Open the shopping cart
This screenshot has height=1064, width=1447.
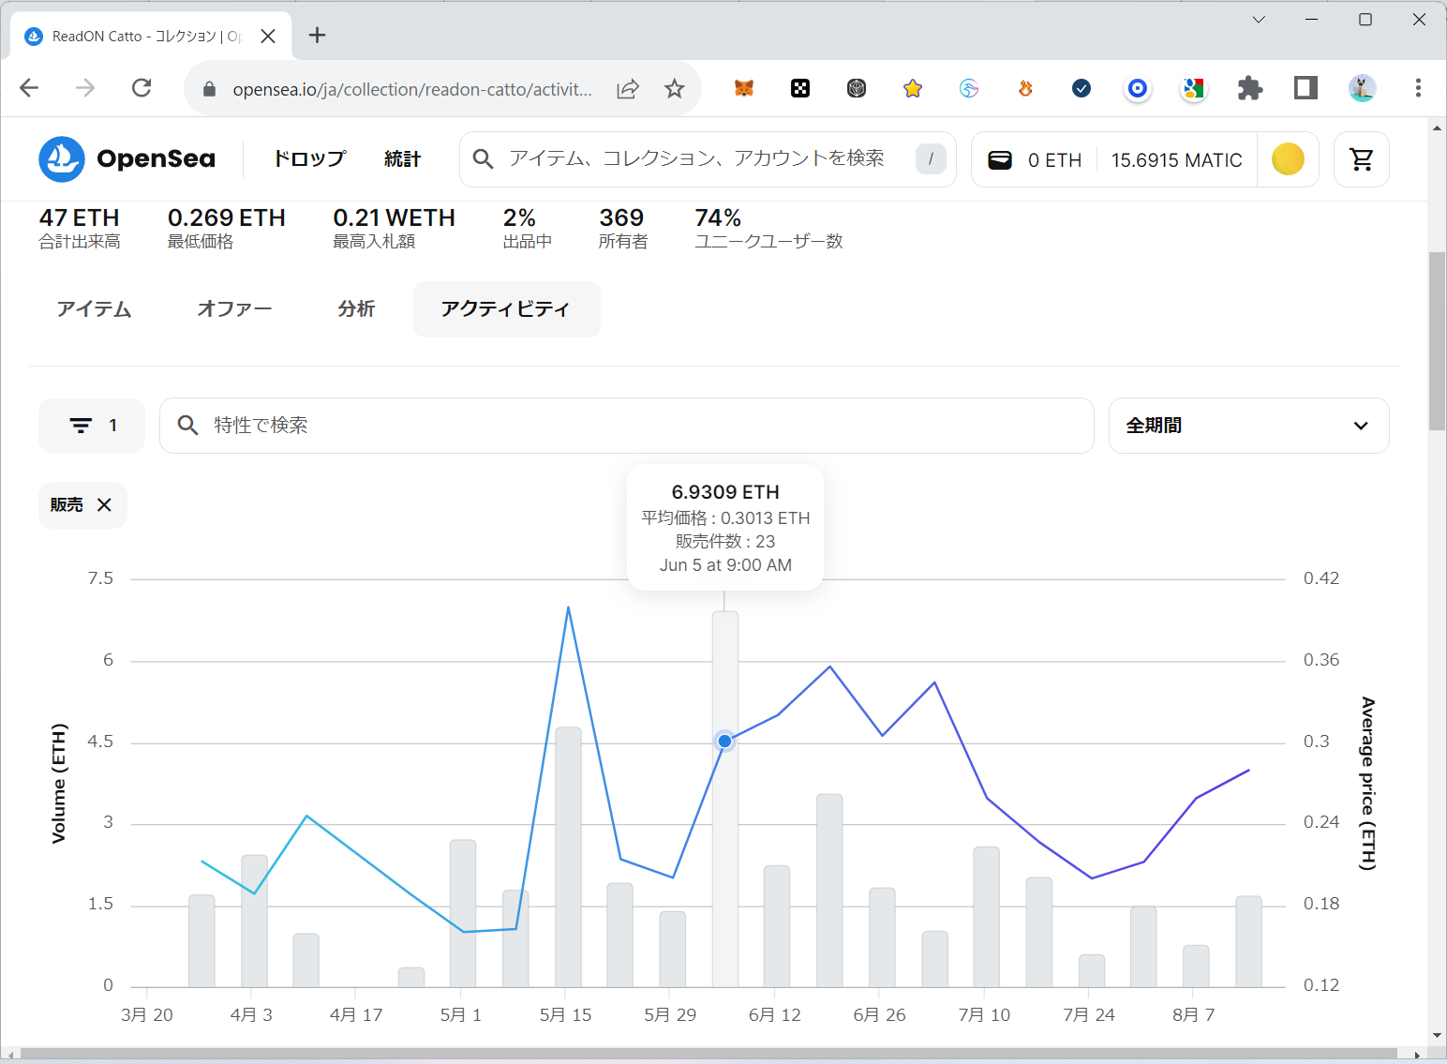coord(1361,159)
